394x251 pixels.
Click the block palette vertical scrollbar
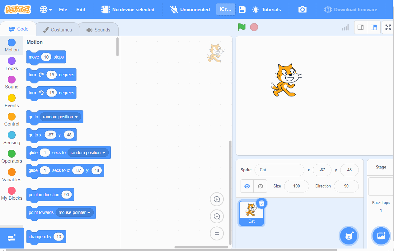pos(118,47)
